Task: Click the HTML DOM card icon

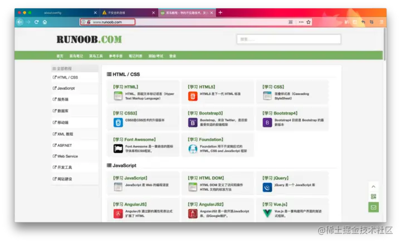Action: pos(193,187)
